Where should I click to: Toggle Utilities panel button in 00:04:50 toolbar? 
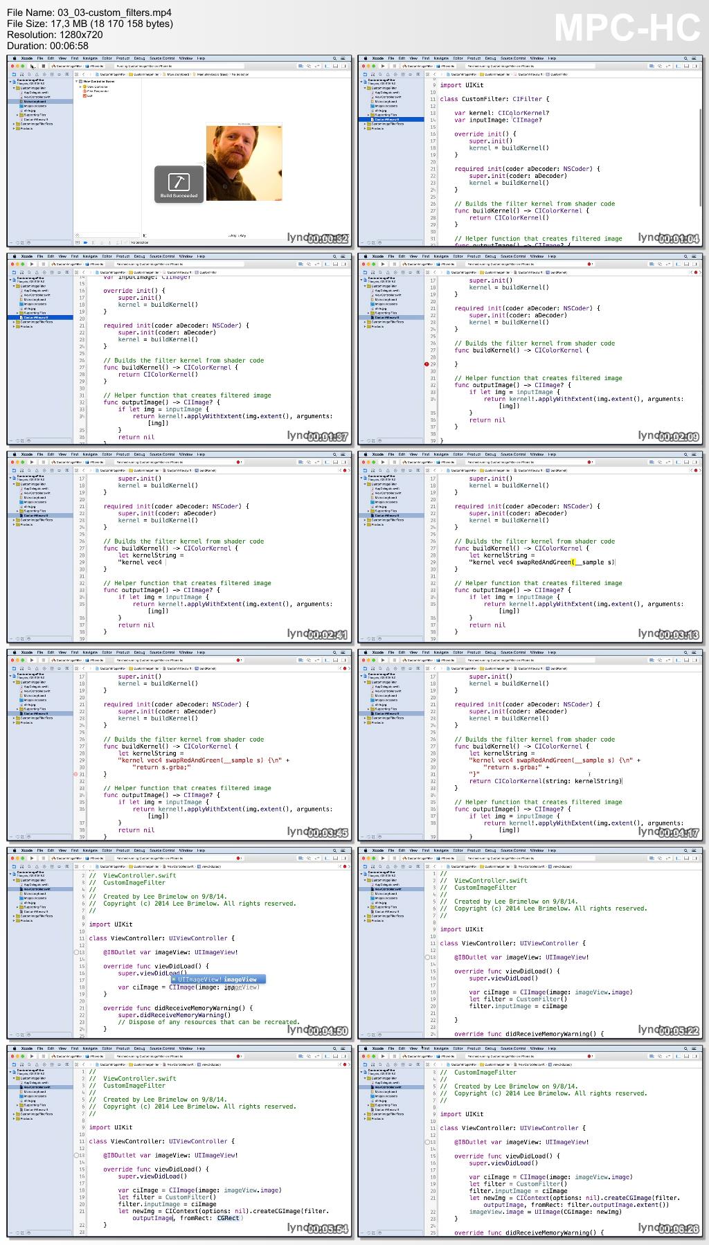coord(343,858)
